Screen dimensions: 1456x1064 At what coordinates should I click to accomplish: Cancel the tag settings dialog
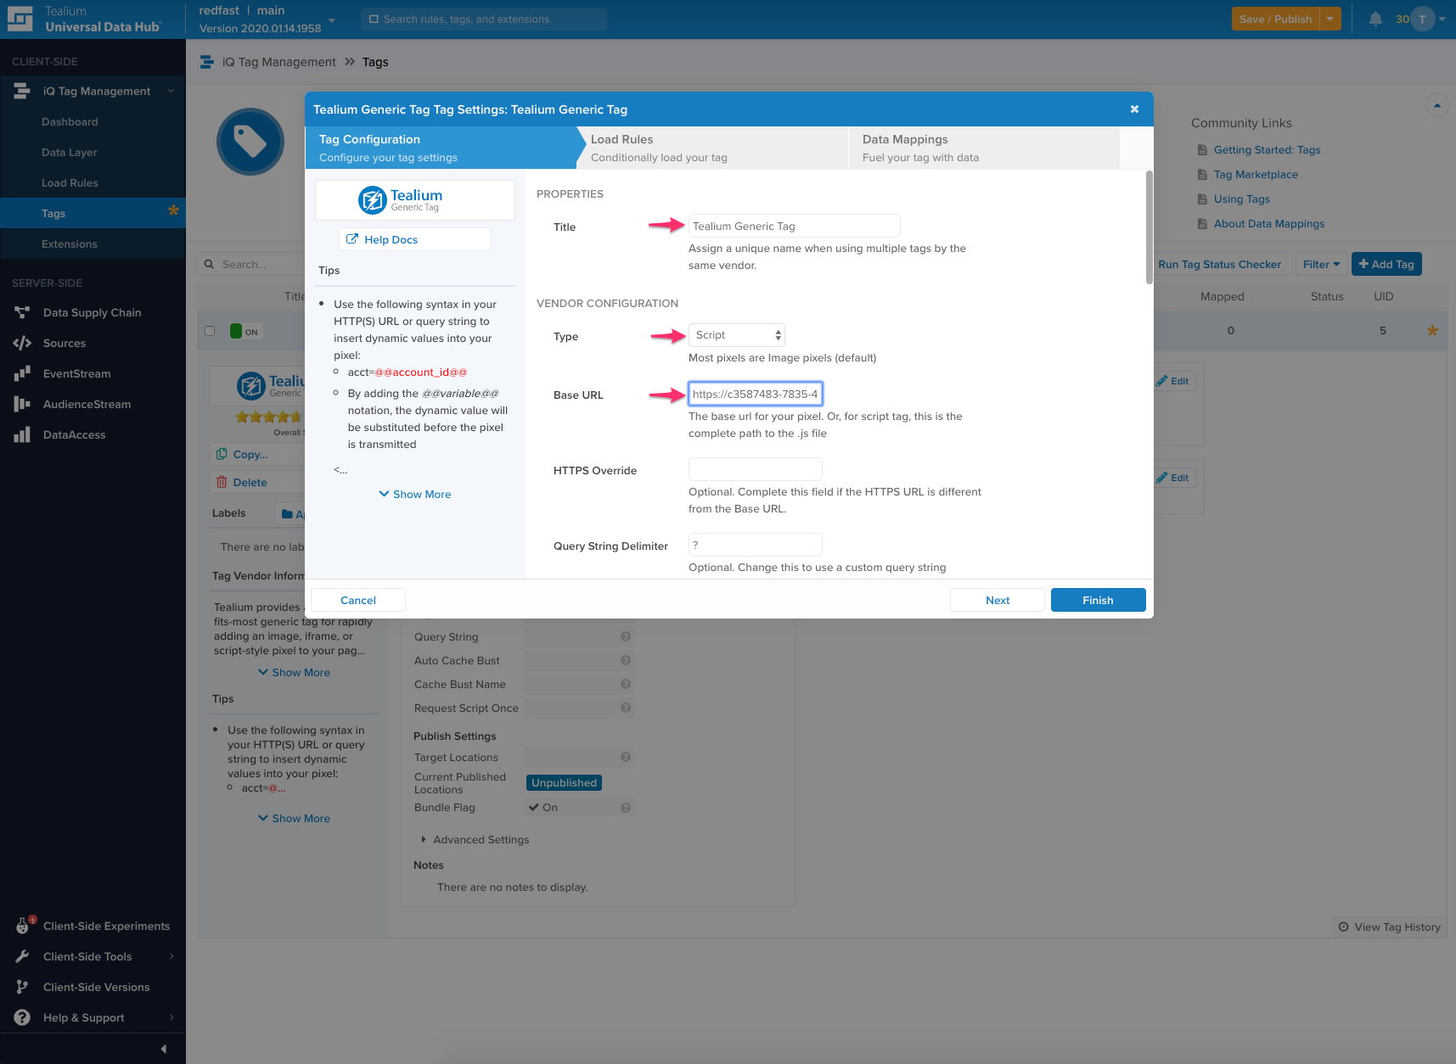pyautogui.click(x=358, y=600)
